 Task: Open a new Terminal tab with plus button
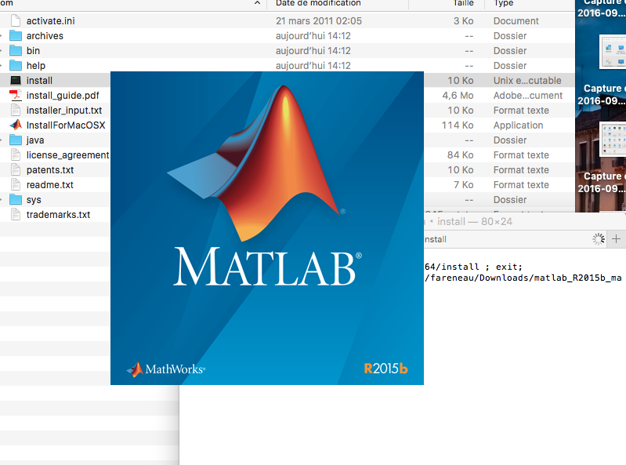[617, 239]
